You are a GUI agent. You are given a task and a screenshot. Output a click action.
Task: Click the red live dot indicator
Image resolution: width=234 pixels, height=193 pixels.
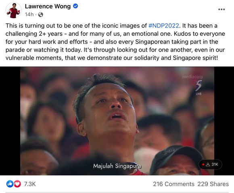(203, 164)
